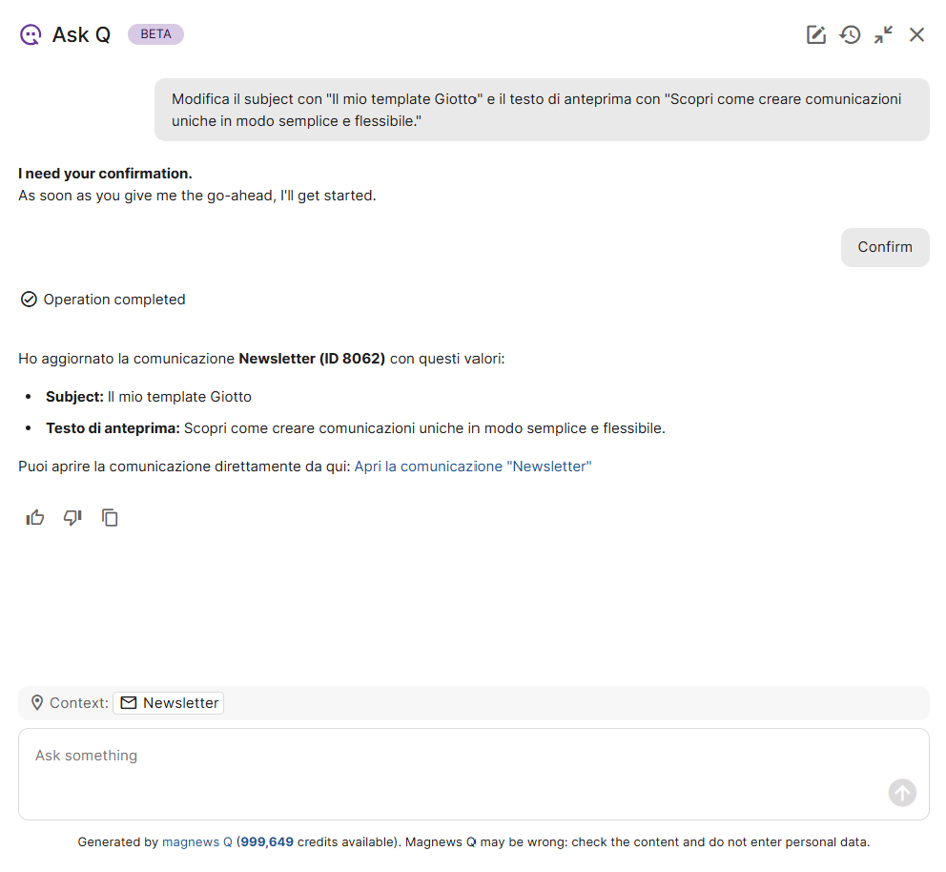Collapse the Ask Q panel with the arrows icon
This screenshot has height=872, width=946.
(884, 35)
